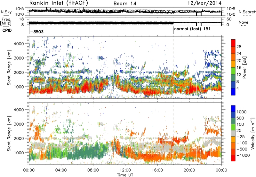Click the 'Freq. [MHz]' axis label
Image resolution: width=256 pixels, height=177 pixels.
coord(6,21)
